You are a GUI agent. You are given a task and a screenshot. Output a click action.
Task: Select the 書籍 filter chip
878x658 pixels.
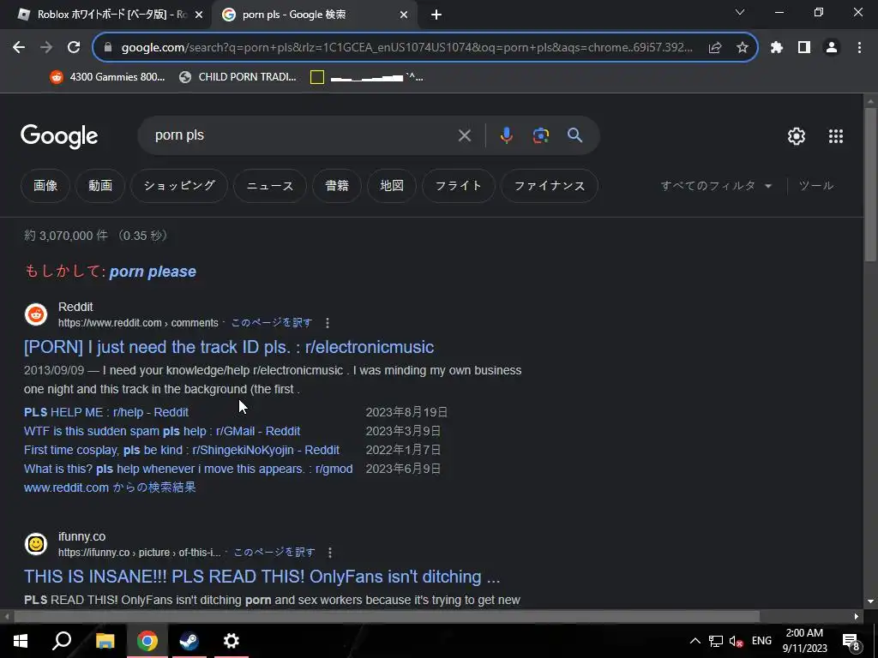337,186
